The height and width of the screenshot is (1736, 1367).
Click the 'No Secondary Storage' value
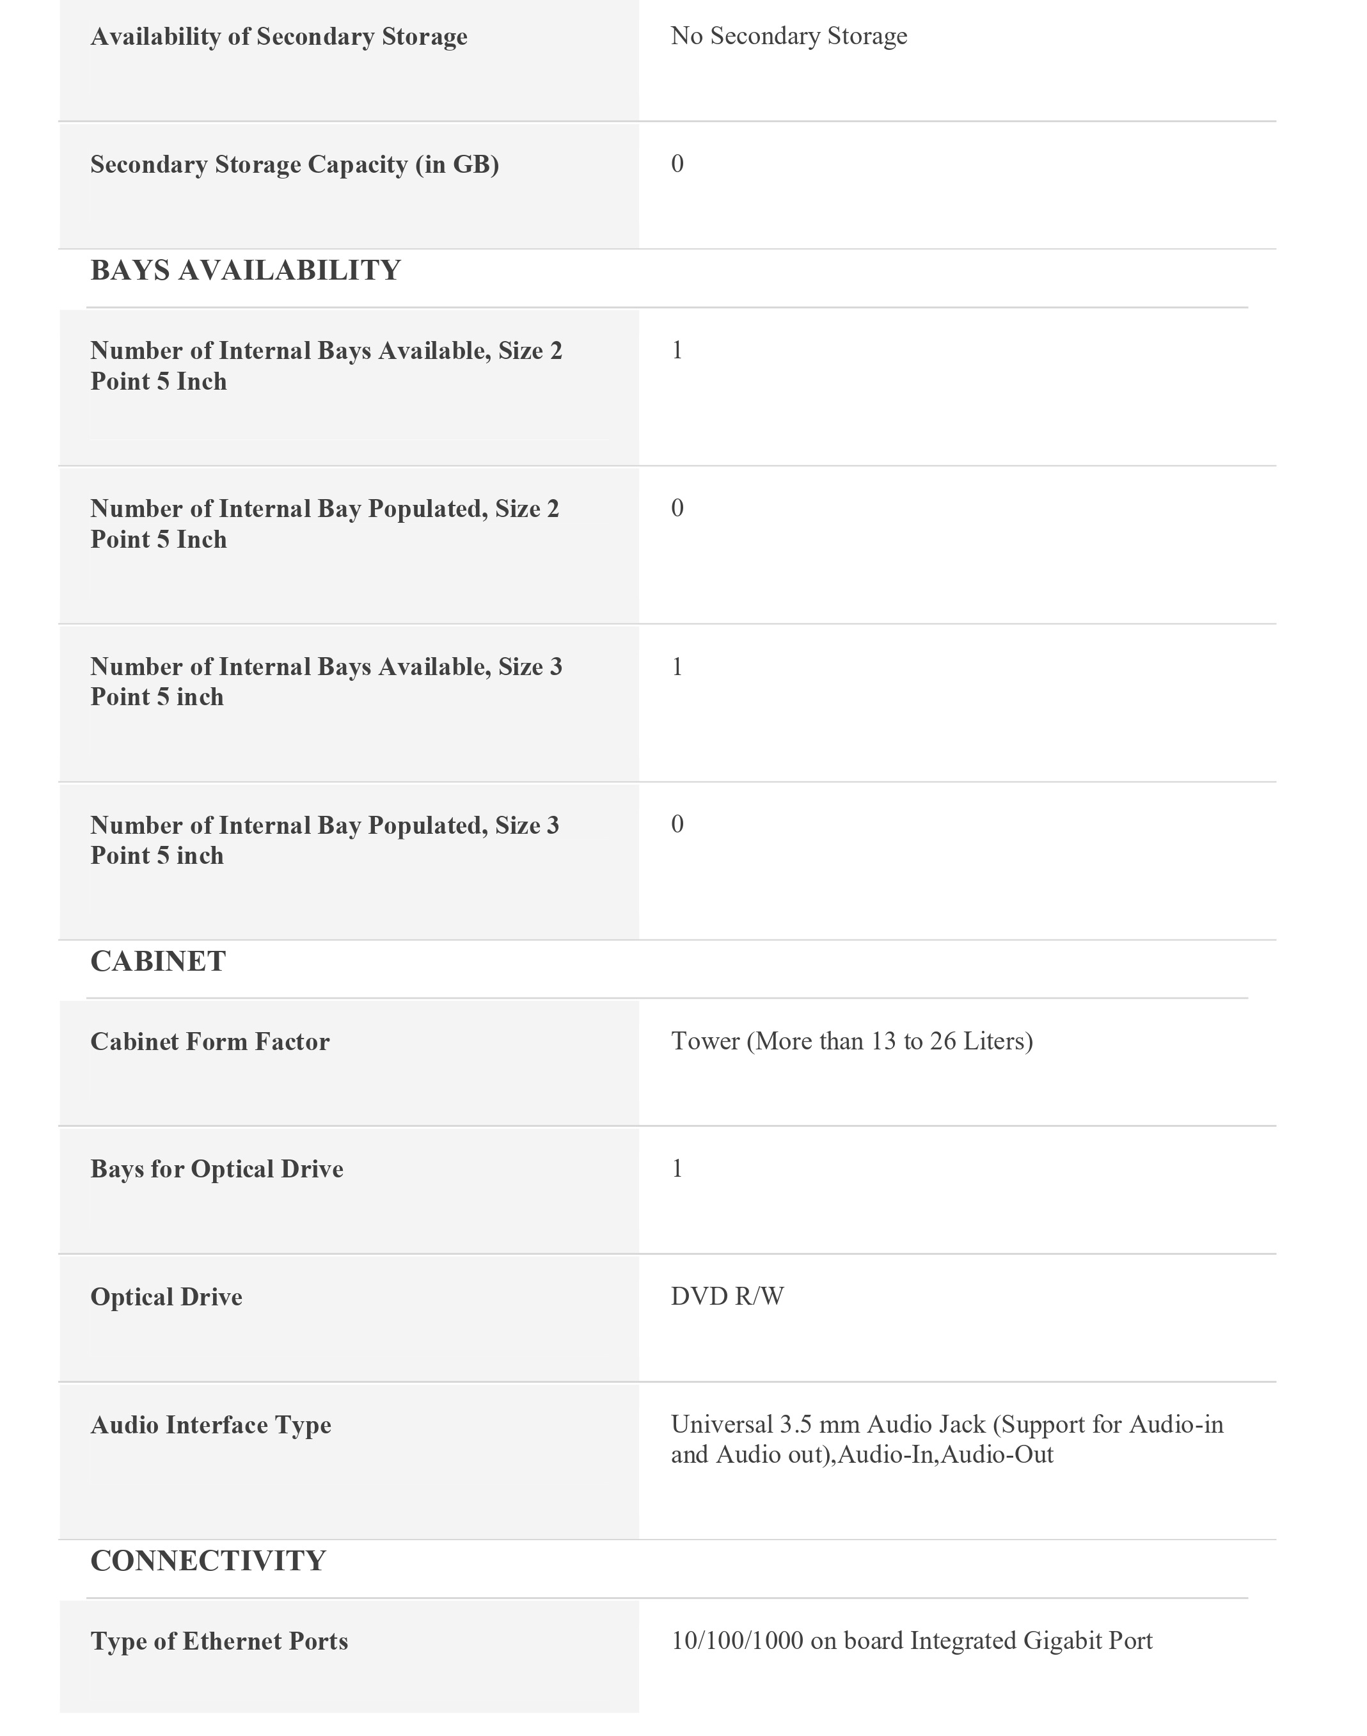(788, 36)
